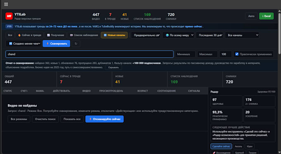Click the СООТНОШЕНИЕ column header
The image size is (281, 154).
tap(167, 91)
